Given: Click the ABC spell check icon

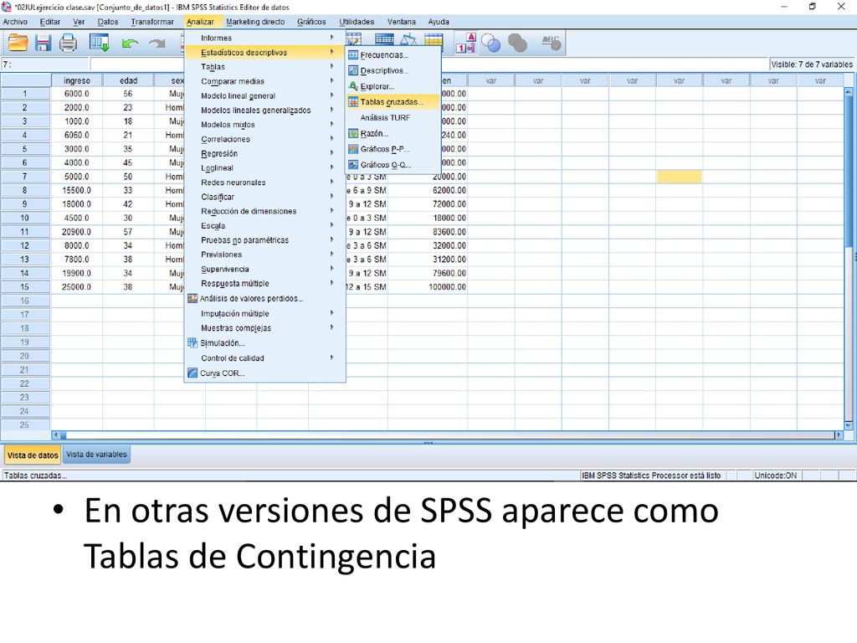Looking at the screenshot, I should (x=551, y=43).
